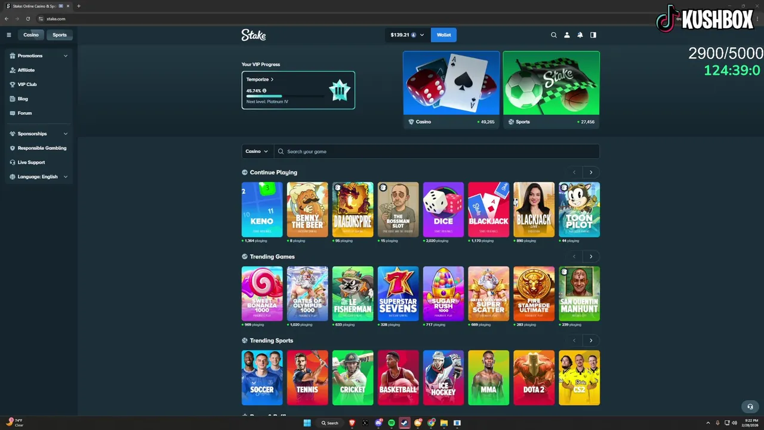Viewport: 764px width, 430px height.
Task: Open Chrome from taskbar
Action: tap(431, 423)
